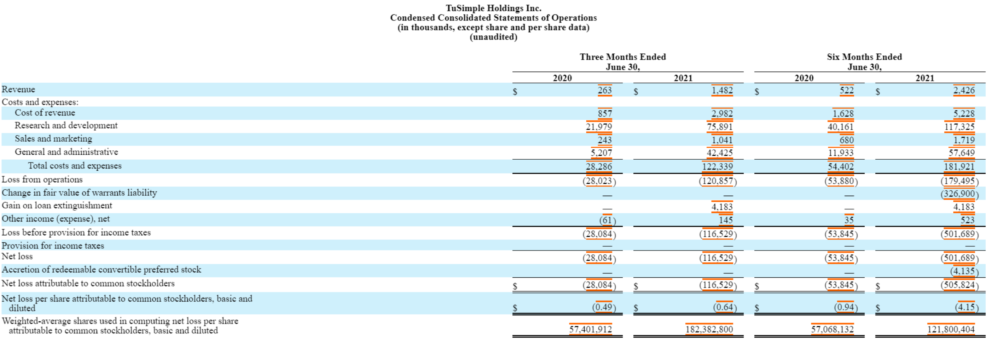Select the per share loss "(4.15)"
Image resolution: width=992 pixels, height=343 pixels.
967,308
